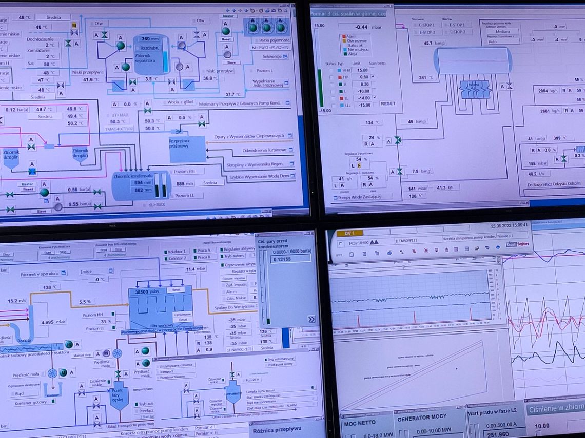Open the Pompy Wody Zasilającej popup icon
This screenshot has height=438, width=585.
(x=335, y=198)
